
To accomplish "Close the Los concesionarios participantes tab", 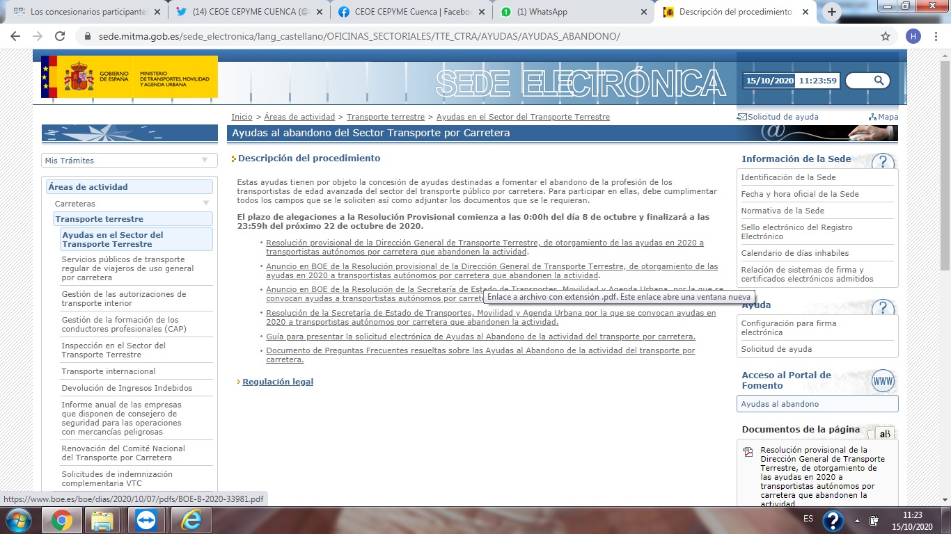I will (x=157, y=12).
